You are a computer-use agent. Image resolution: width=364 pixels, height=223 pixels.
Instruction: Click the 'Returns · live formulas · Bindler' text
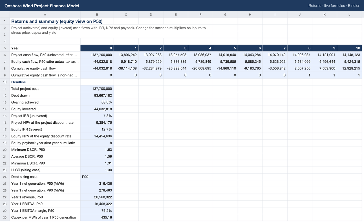click(x=334, y=6)
